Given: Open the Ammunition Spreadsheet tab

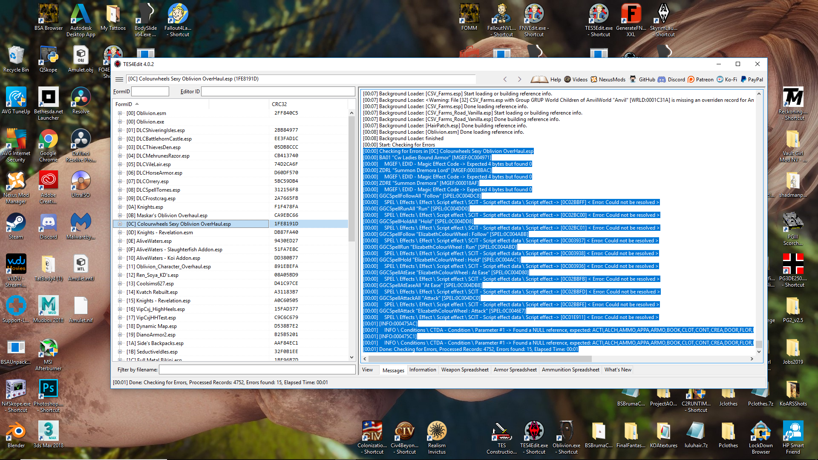Looking at the screenshot, I should 570,370.
